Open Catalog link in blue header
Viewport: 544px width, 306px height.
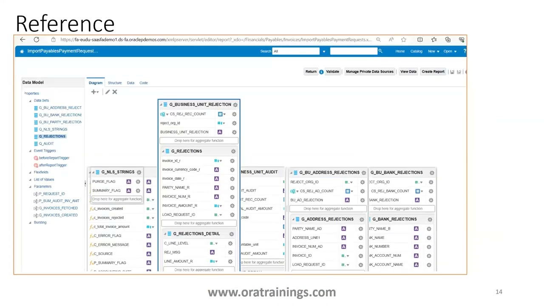click(416, 51)
